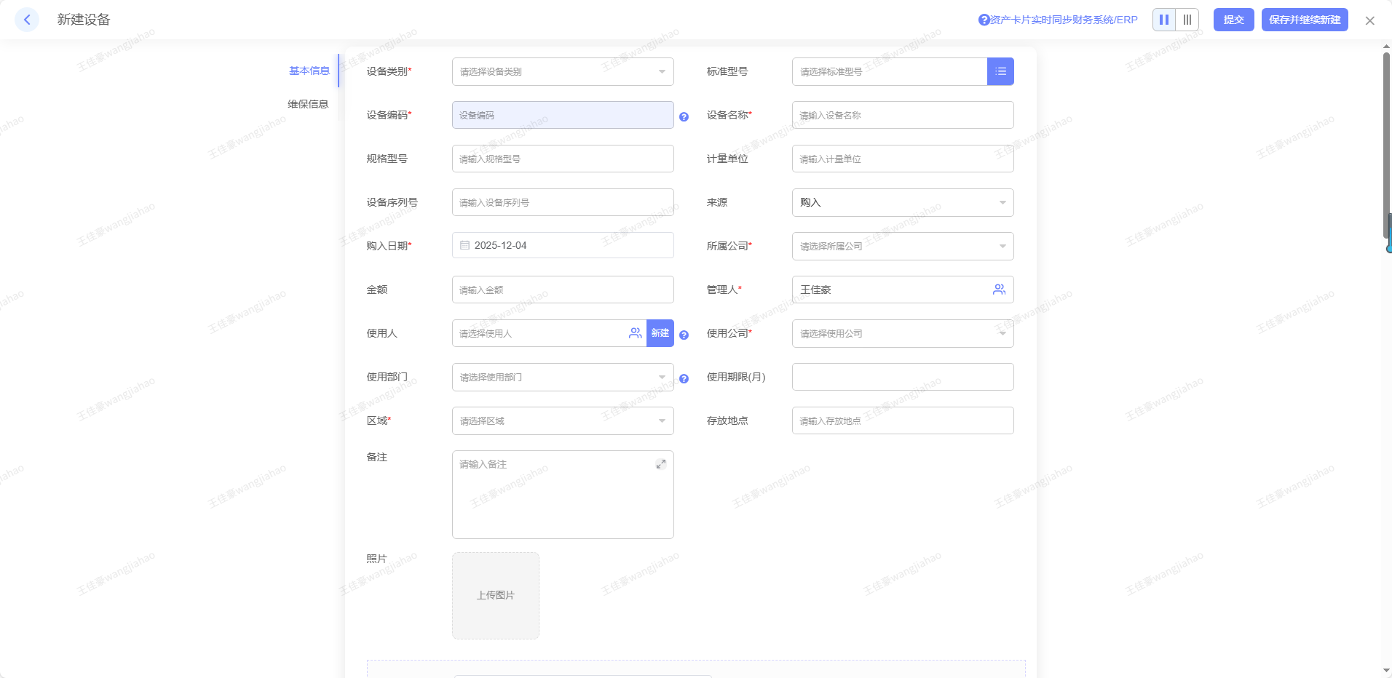
Task: Click help icon next to 设备编码
Action: tap(684, 116)
